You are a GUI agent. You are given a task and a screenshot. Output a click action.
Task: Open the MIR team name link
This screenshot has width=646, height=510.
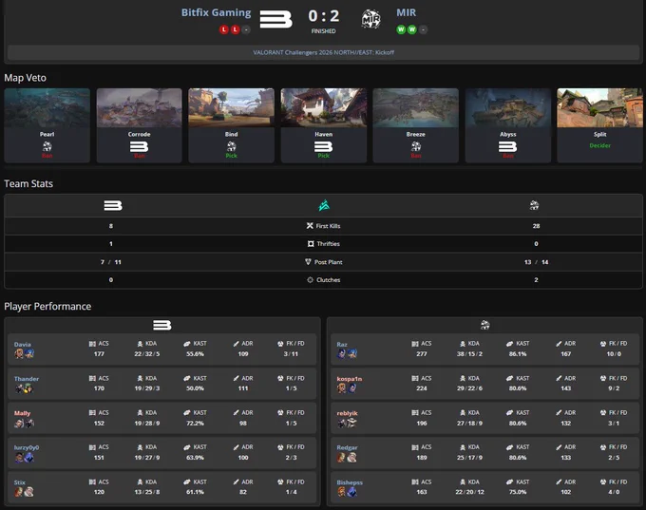click(x=407, y=12)
